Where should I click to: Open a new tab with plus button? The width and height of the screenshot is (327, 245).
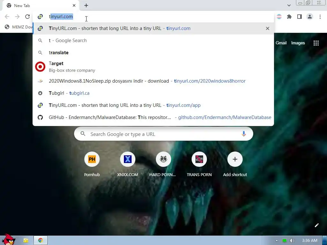86,5
